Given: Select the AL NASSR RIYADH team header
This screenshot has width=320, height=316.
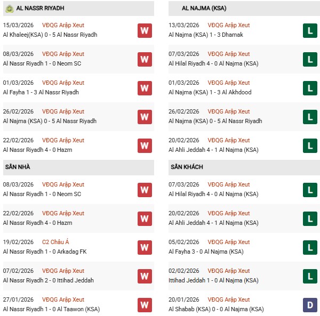Looking at the screenshot, I should 42,9.
